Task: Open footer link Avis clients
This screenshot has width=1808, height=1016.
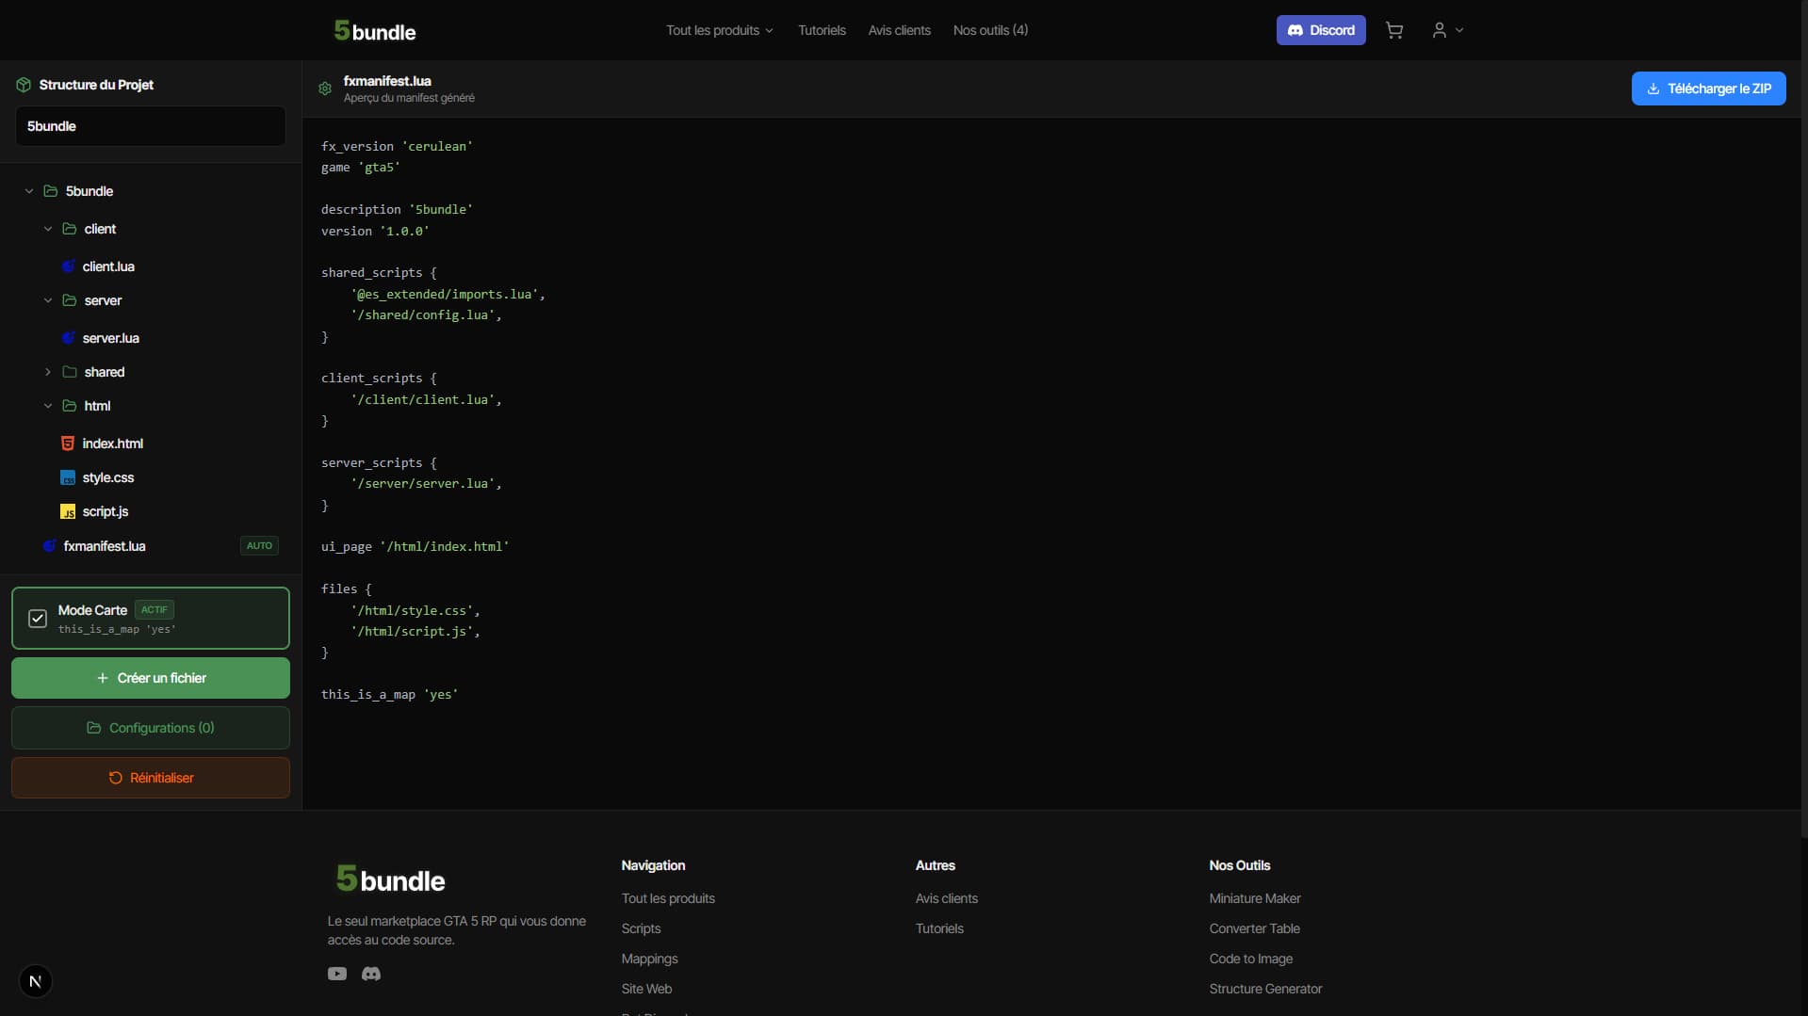Action: (946, 898)
